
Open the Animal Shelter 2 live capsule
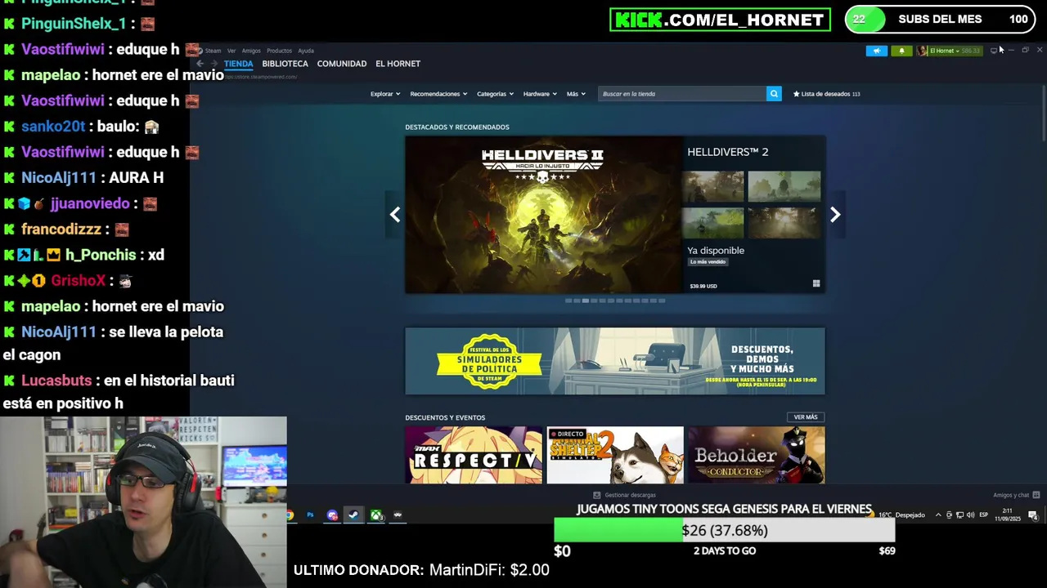615,455
